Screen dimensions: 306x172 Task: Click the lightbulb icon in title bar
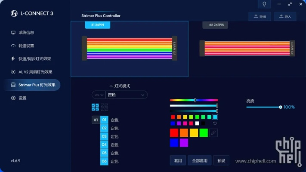coord(264,4)
